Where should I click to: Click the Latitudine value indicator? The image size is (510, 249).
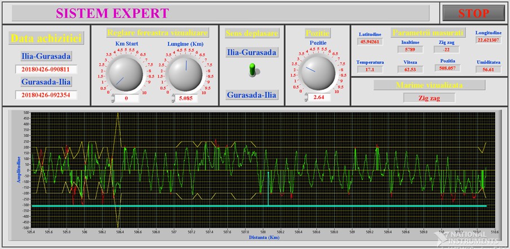tap(370, 41)
